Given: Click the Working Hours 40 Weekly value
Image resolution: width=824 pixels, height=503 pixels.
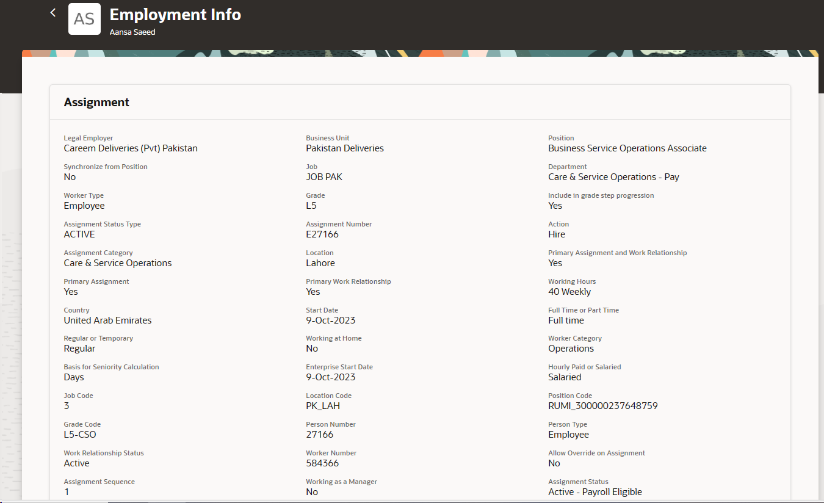Looking at the screenshot, I should point(569,291).
